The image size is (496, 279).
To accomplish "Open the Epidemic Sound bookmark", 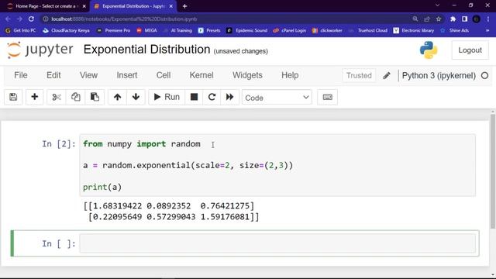I will coord(247,30).
